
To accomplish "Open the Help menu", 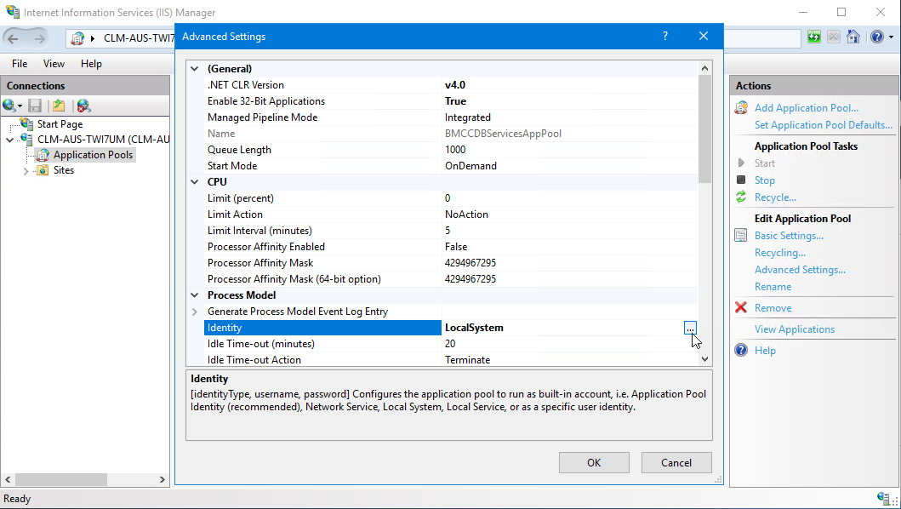I will click(91, 64).
